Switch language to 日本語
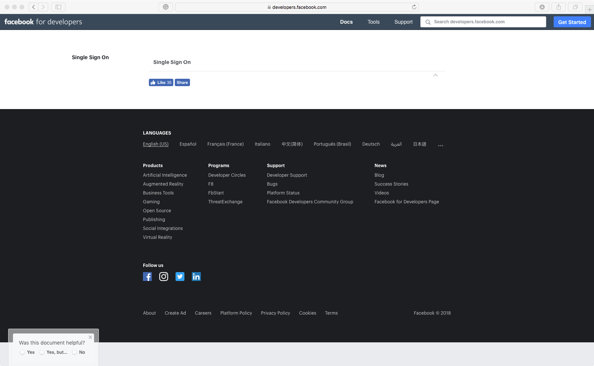The width and height of the screenshot is (594, 366). click(420, 144)
